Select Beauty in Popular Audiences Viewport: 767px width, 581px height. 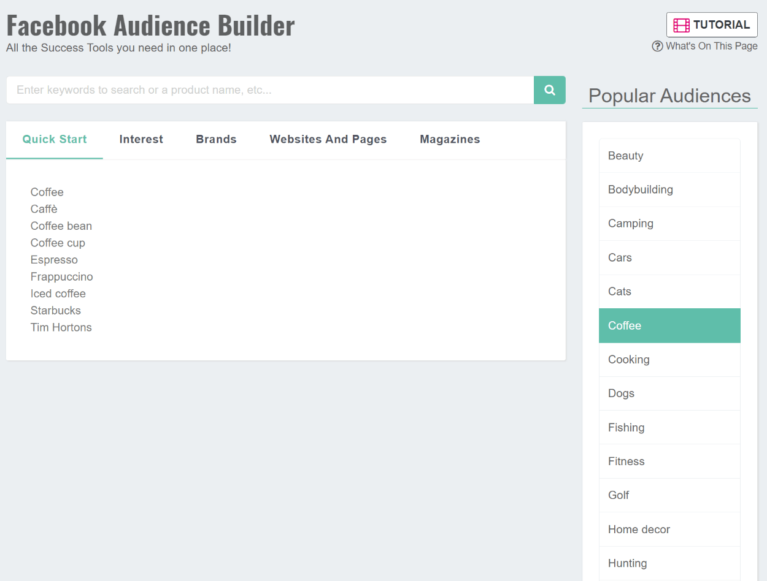(x=669, y=156)
